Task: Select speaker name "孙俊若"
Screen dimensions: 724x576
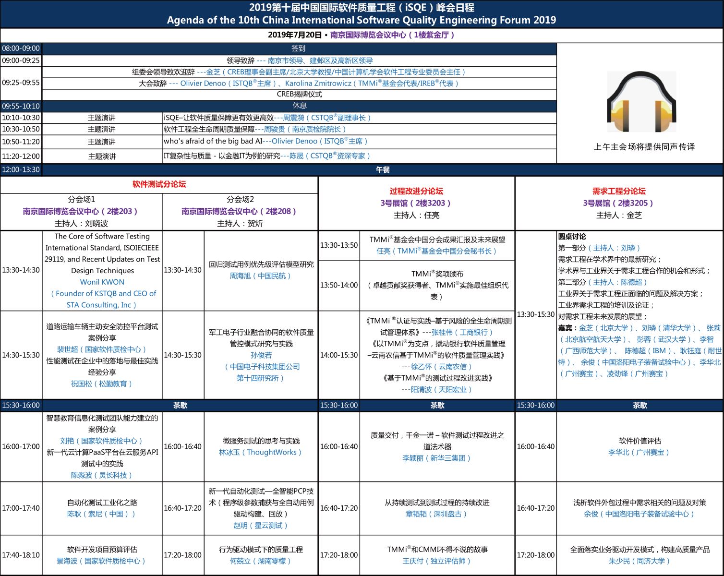Action: pyautogui.click(x=261, y=355)
